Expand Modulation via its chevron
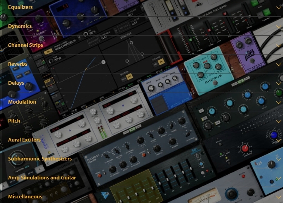The height and width of the screenshot is (203, 283). point(278,102)
